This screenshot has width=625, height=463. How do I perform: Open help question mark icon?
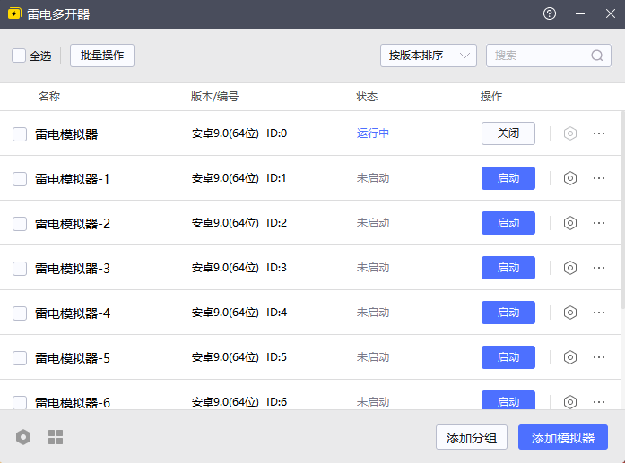tap(550, 14)
